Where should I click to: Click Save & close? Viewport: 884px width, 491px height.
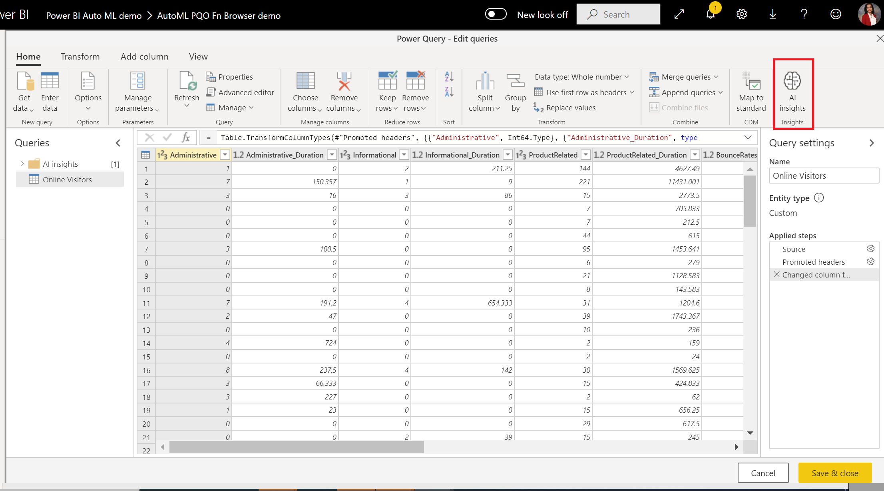coord(835,473)
